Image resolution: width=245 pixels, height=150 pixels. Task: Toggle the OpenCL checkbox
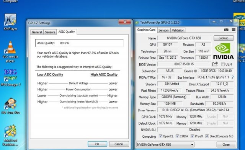(160, 136)
